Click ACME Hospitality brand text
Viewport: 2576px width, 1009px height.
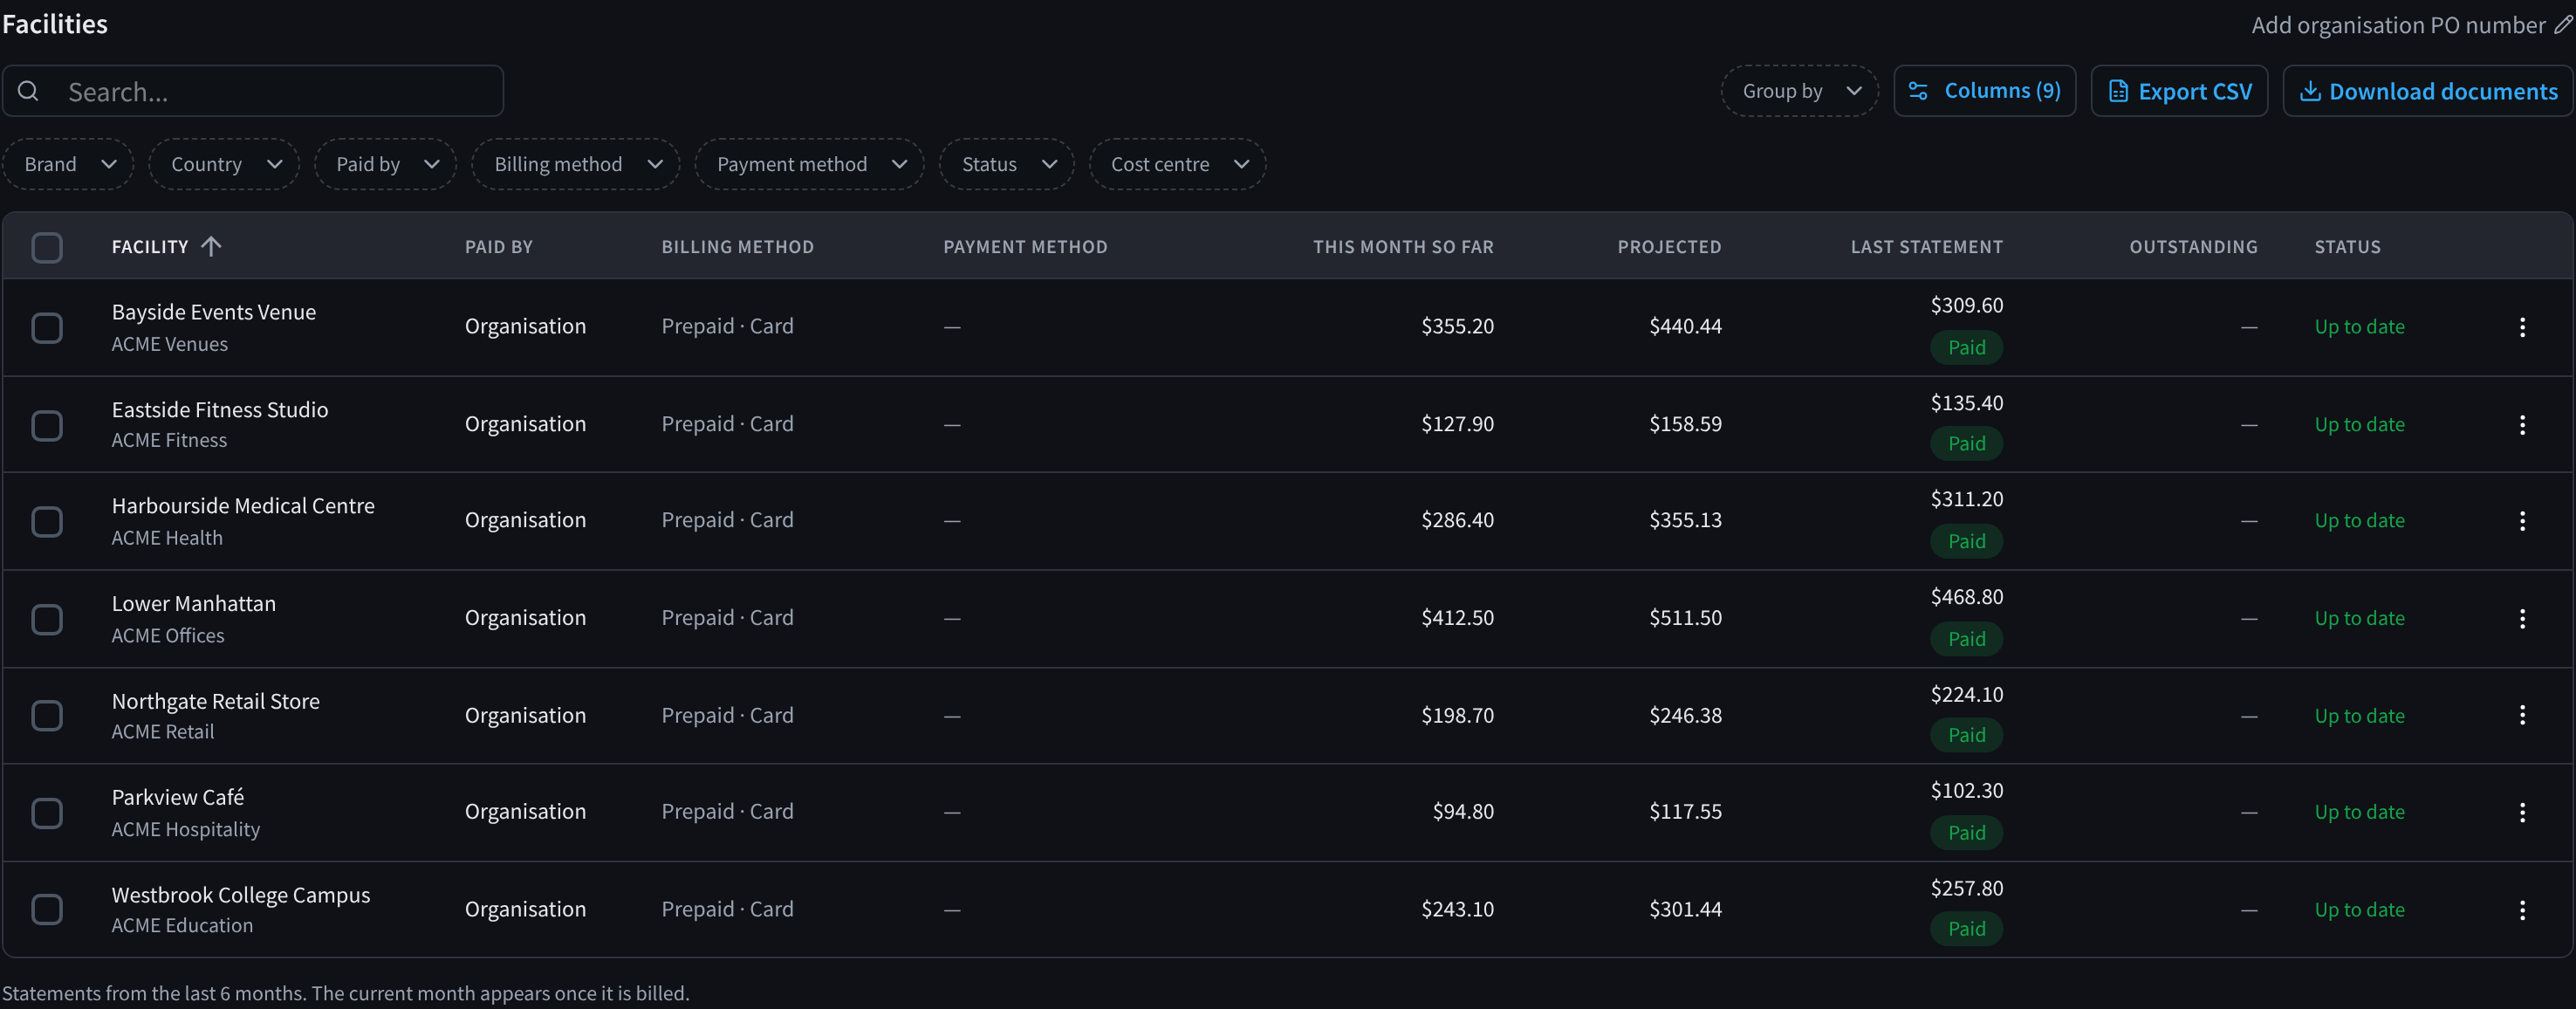[x=186, y=829]
